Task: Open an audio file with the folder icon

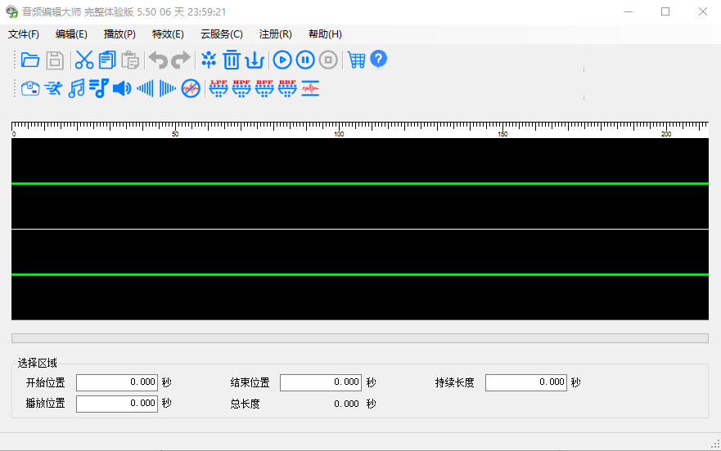Action: coord(30,60)
